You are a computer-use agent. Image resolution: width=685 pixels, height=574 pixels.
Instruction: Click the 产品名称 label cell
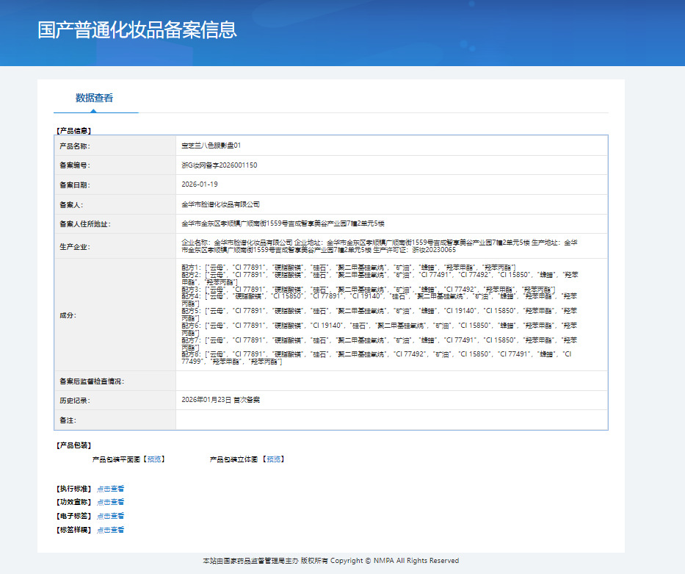click(115, 146)
